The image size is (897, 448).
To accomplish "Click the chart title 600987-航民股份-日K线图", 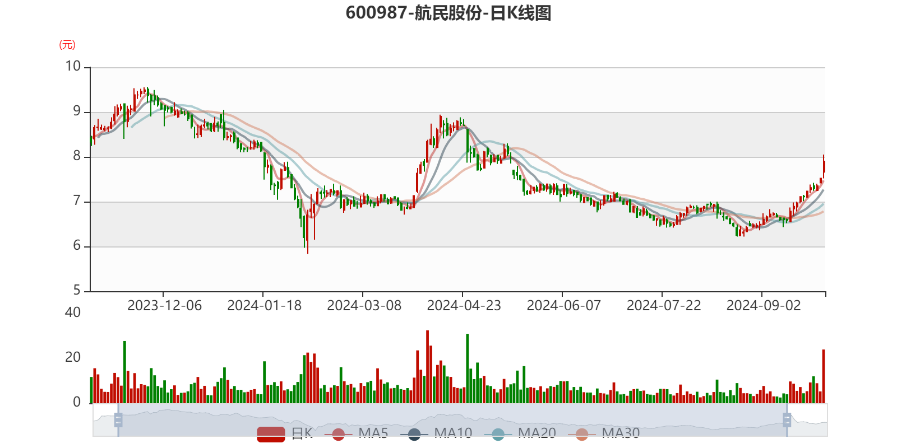I will point(449,13).
